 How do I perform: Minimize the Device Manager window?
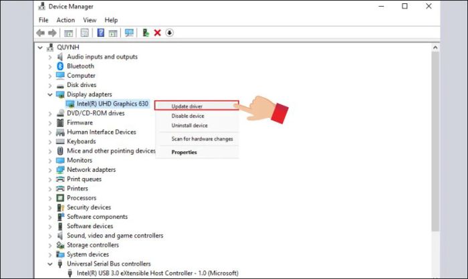click(381, 6)
